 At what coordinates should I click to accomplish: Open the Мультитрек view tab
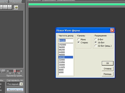49,0
